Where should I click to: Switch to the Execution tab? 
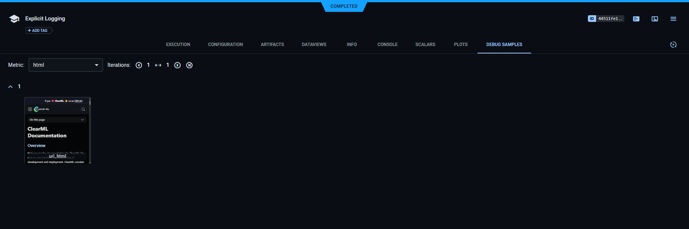pyautogui.click(x=178, y=45)
